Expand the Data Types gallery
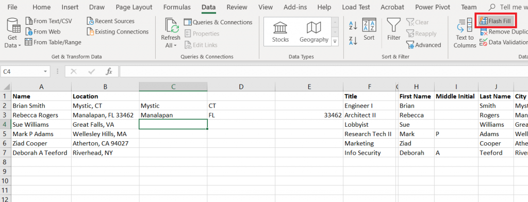 point(335,42)
